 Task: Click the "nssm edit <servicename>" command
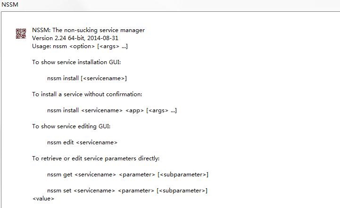click(x=82, y=142)
